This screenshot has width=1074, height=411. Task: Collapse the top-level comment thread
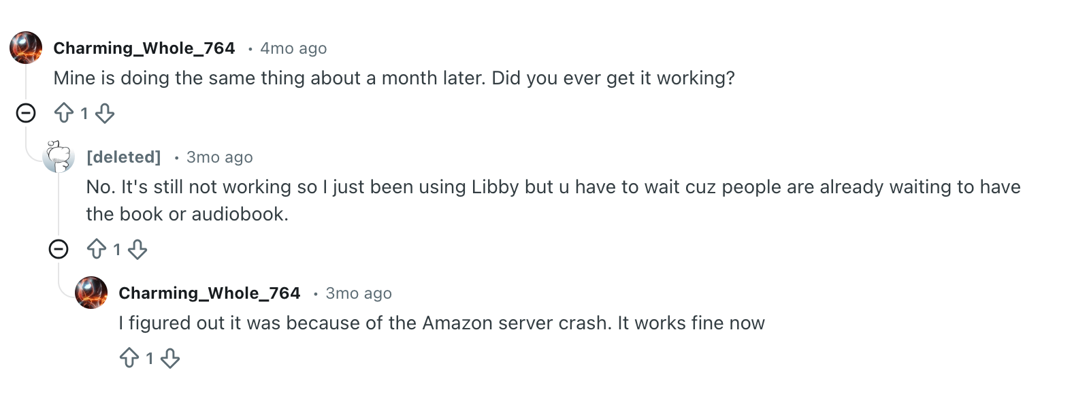click(x=26, y=113)
